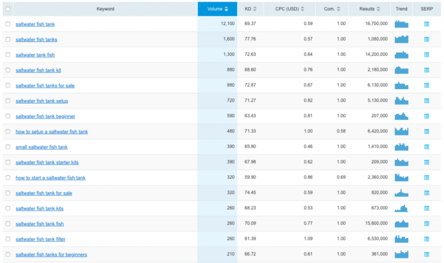Open SERP icon for saltwater fish tank for sale
The image size is (444, 263).
pos(426,193)
